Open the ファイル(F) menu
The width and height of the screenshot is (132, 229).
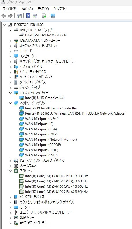pyautogui.click(x=10, y=9)
